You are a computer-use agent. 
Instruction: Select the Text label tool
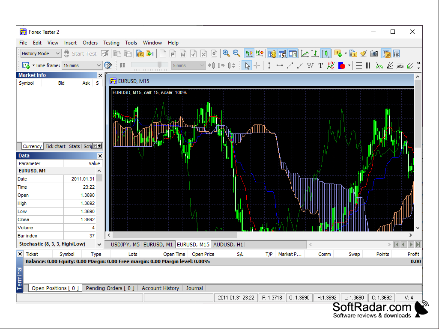[320, 65]
